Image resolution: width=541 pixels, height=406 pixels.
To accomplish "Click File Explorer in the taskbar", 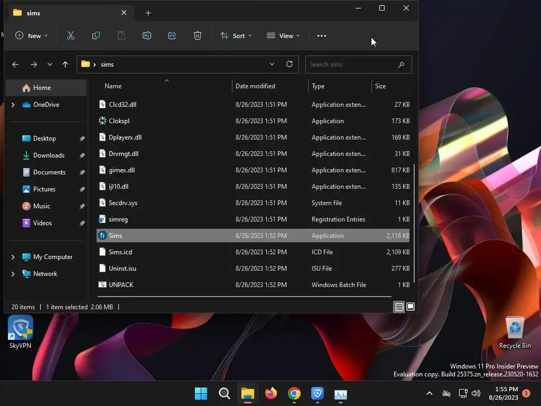I will click(247, 393).
